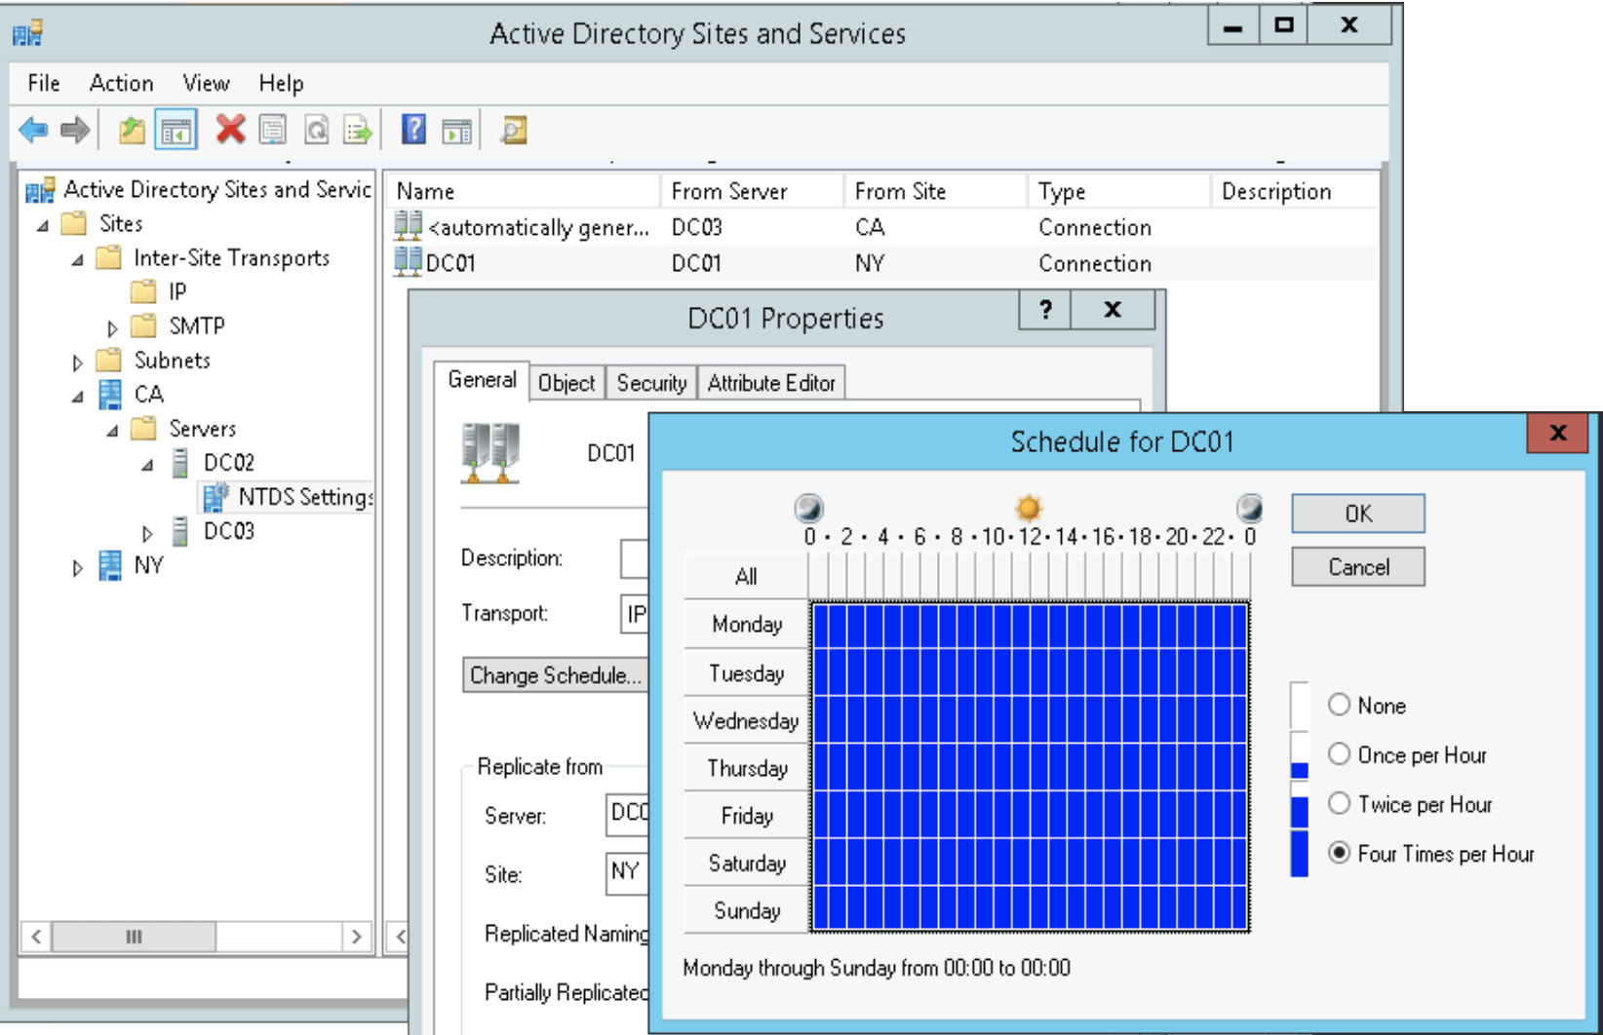Open the Action menu
Screen dimensions: 1603x1035
pyautogui.click(x=121, y=84)
